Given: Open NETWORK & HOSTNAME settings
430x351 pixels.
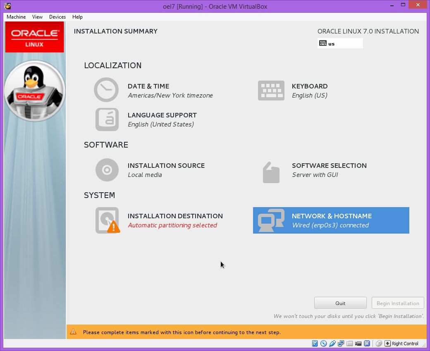Looking at the screenshot, I should tap(331, 220).
